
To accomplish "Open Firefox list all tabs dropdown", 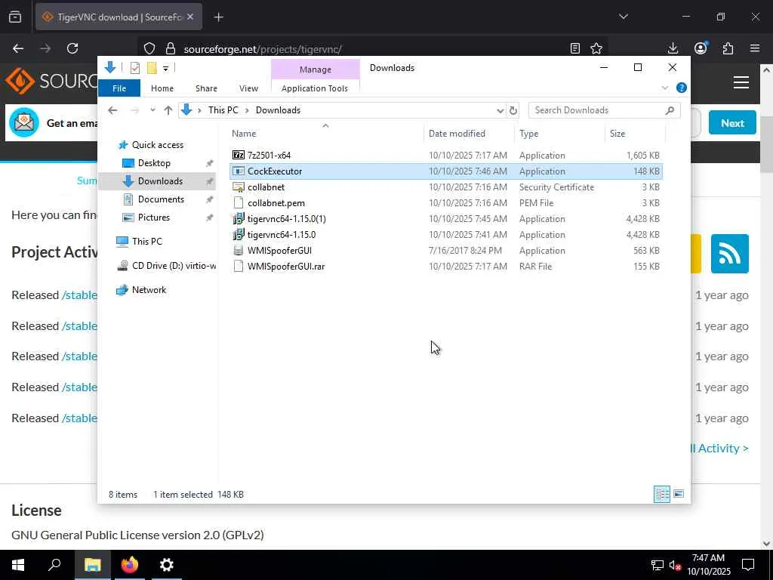I will coord(623,17).
